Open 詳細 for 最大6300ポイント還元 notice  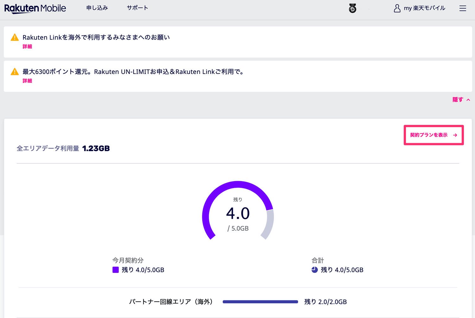(x=27, y=81)
